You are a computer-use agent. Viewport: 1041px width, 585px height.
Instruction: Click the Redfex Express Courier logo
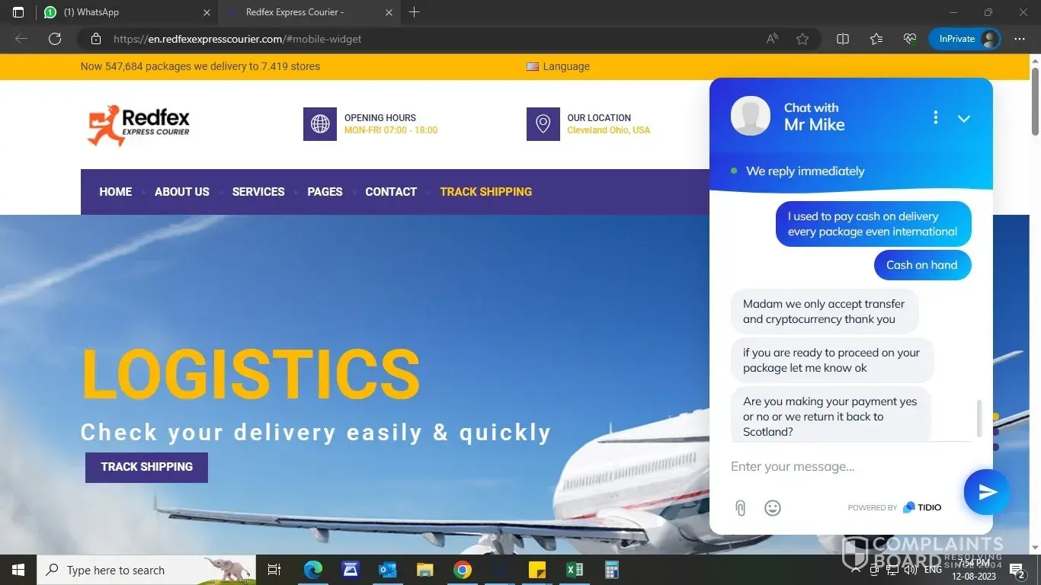point(138,124)
